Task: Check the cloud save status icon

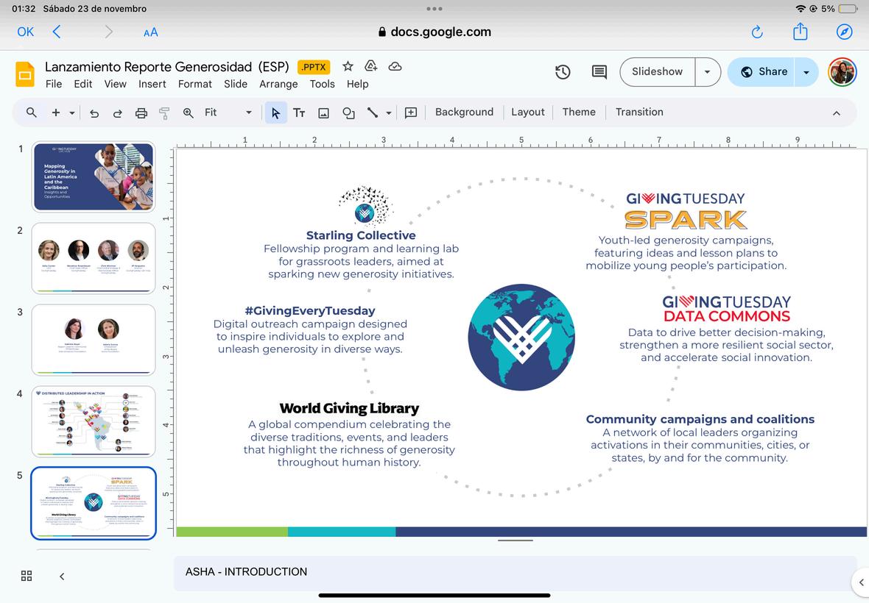Action: 395,66
